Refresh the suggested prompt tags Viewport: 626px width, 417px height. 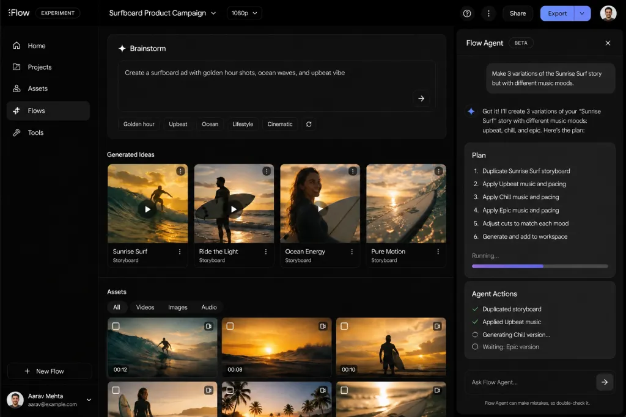tap(309, 125)
